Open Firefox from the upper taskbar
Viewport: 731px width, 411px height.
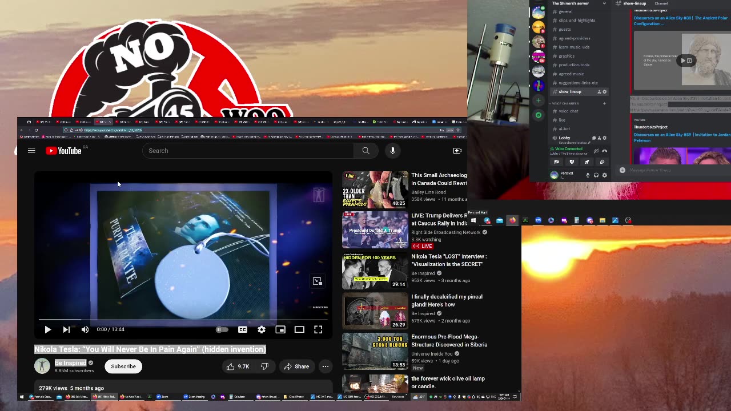point(512,220)
